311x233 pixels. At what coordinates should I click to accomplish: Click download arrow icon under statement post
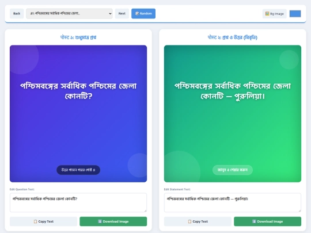coord(254,221)
